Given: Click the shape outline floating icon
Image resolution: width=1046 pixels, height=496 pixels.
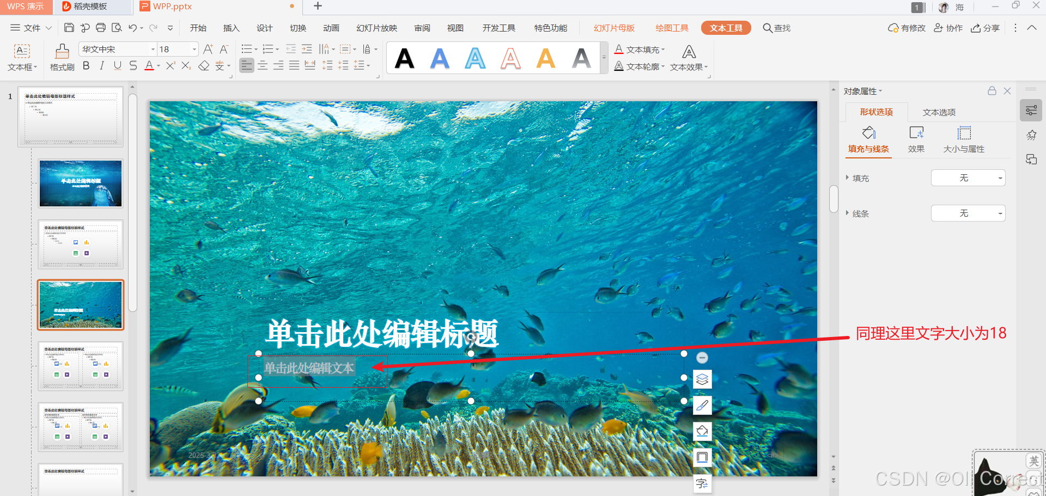Looking at the screenshot, I should coord(702,457).
